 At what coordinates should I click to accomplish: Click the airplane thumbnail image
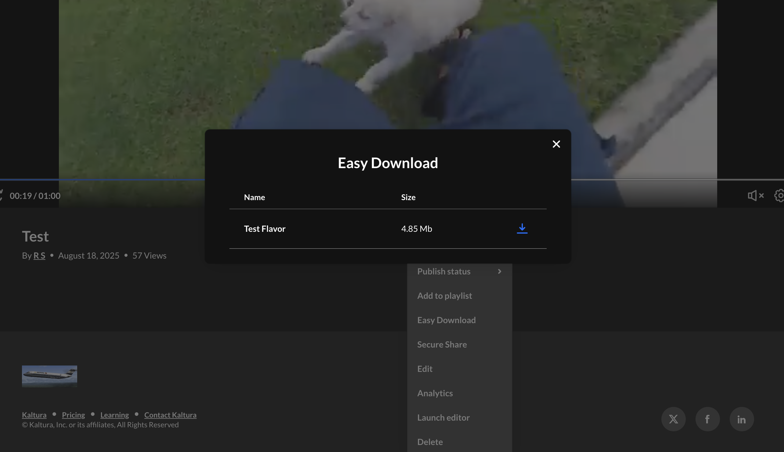pyautogui.click(x=49, y=376)
